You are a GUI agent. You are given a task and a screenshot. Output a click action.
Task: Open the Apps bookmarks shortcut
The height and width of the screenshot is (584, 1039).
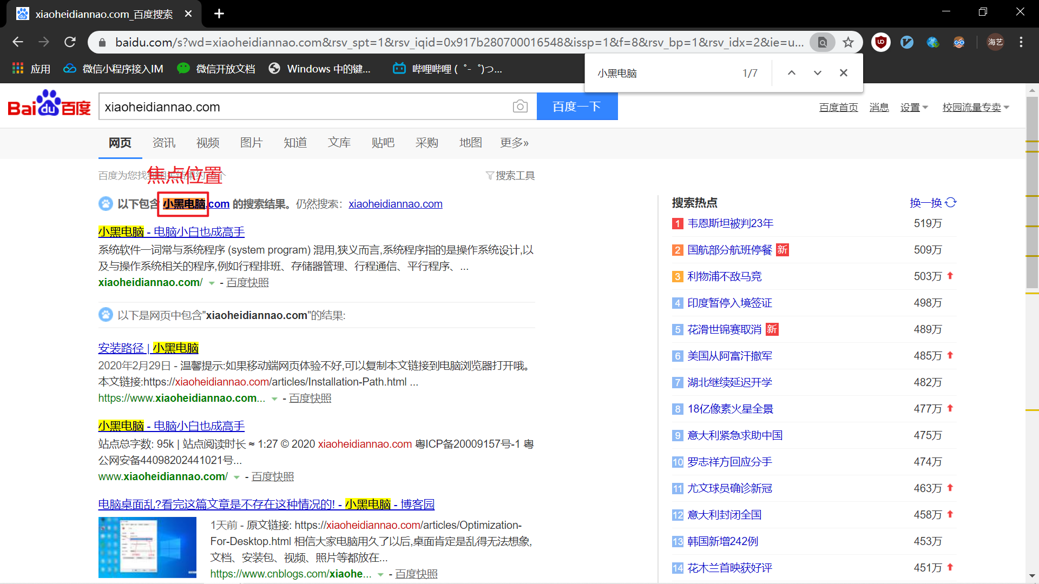(31, 69)
